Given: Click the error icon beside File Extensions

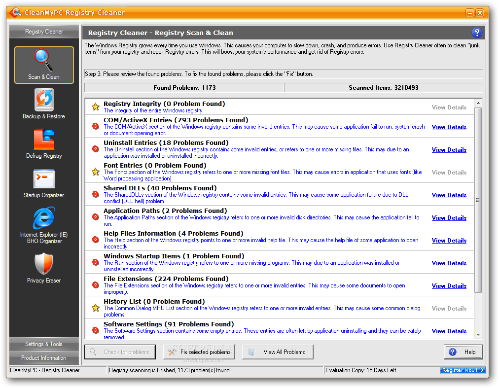Looking at the screenshot, I should coord(96,285).
